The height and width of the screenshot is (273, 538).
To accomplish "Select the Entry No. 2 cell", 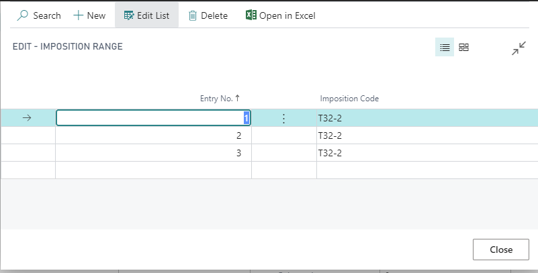I will point(152,135).
